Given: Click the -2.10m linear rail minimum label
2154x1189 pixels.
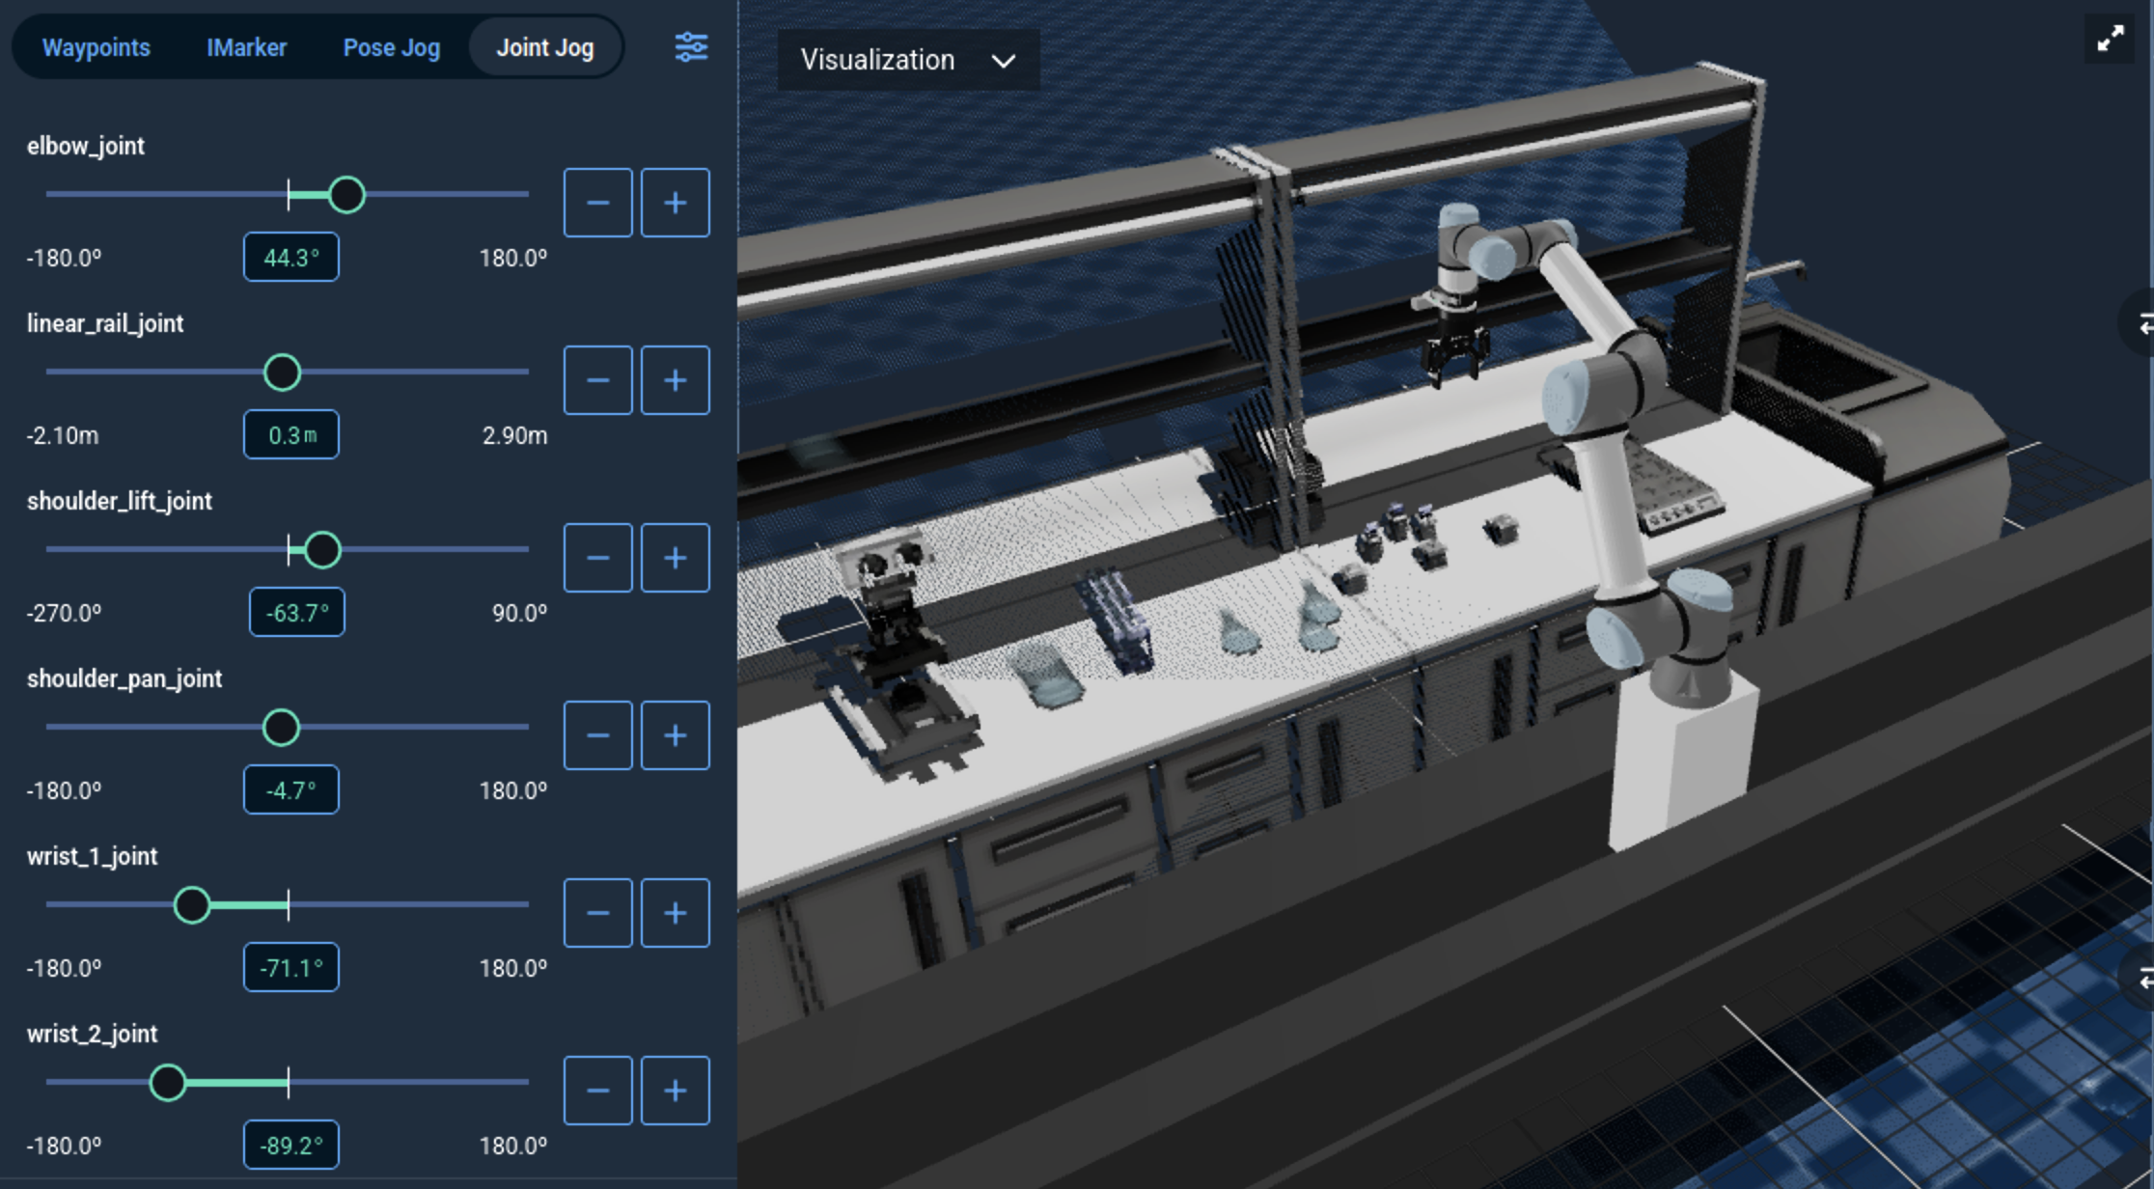Looking at the screenshot, I should pos(62,435).
